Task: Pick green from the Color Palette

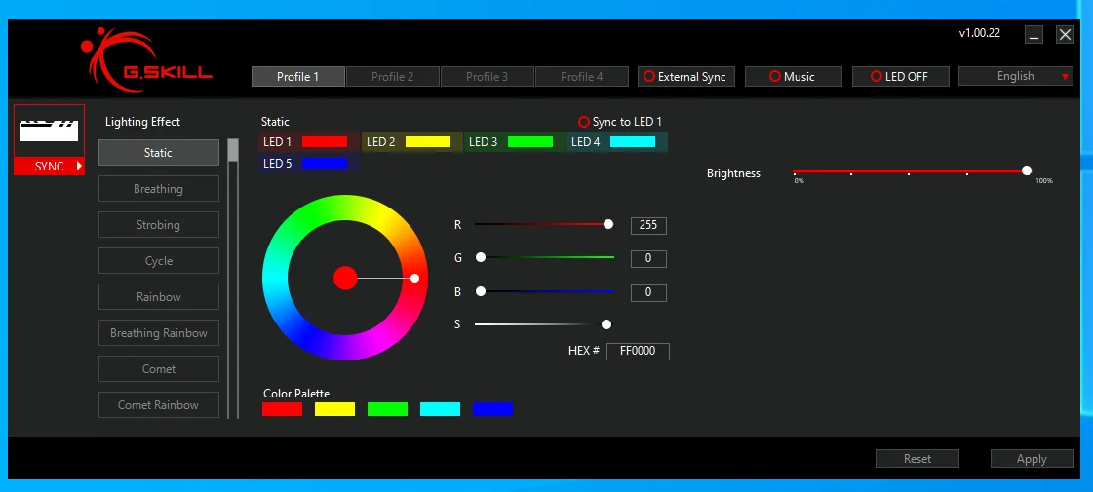Action: (387, 409)
